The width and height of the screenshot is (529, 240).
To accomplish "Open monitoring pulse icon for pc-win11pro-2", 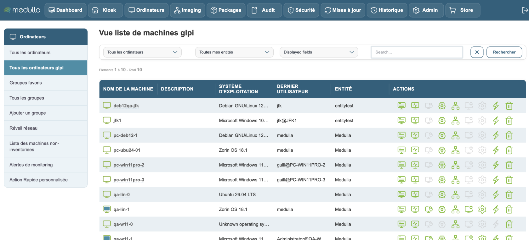I will tap(415, 165).
